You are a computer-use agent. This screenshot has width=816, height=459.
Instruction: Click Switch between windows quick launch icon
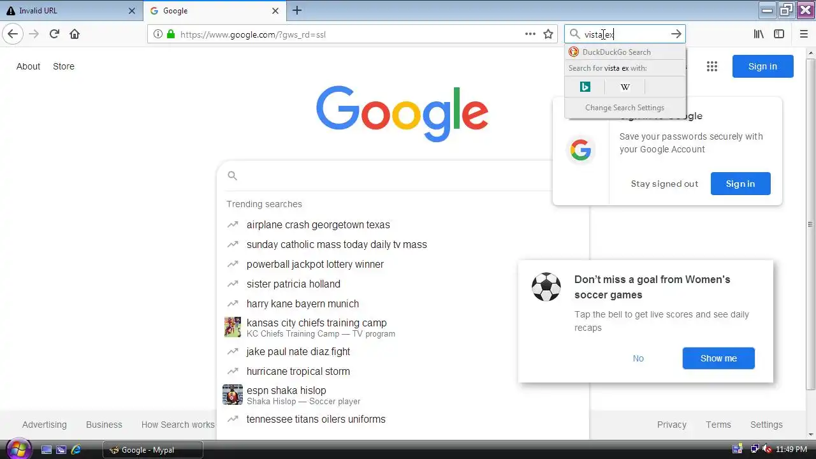61,449
